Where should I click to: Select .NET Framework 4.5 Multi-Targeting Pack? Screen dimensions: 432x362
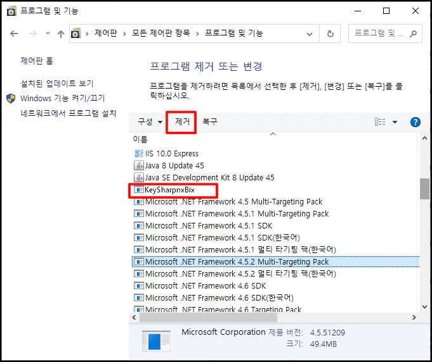(233, 202)
